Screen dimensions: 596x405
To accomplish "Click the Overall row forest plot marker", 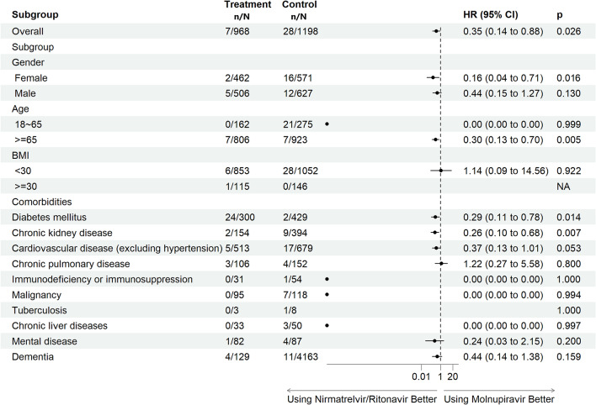I will click(x=436, y=31).
